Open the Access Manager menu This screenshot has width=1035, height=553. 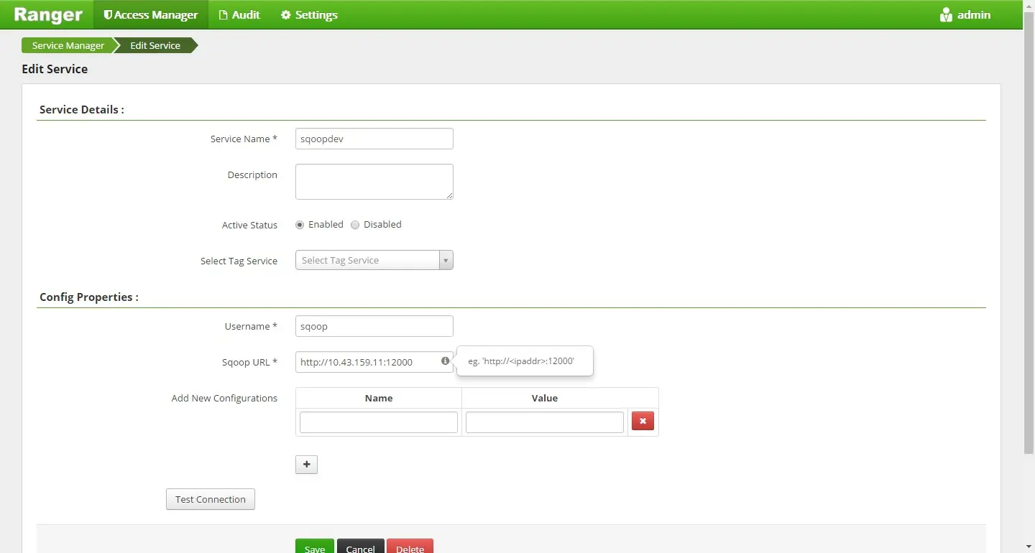pyautogui.click(x=151, y=14)
